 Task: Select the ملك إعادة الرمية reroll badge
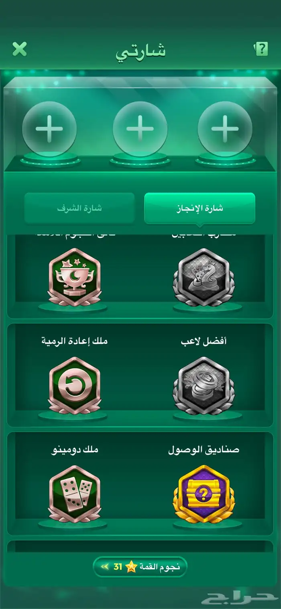coord(74,386)
